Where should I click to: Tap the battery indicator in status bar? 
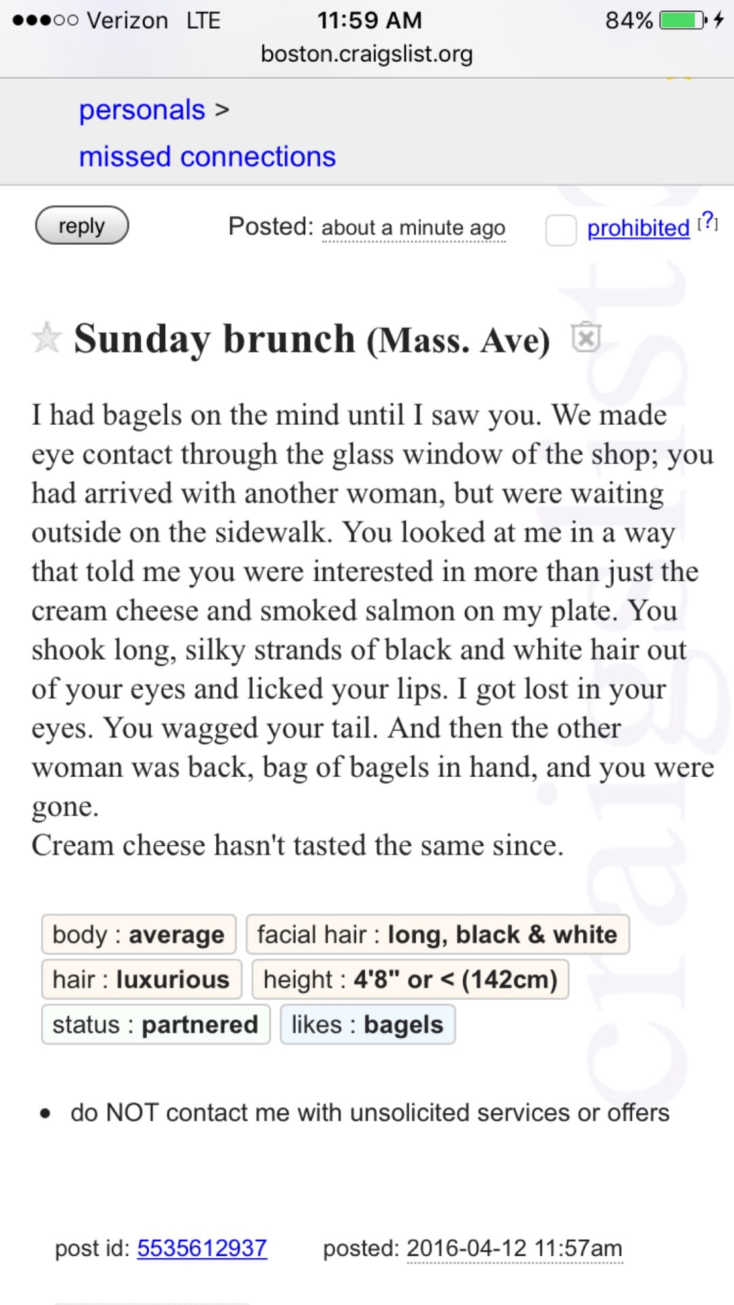(x=682, y=20)
